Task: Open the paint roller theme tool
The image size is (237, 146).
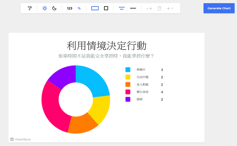Action: click(30, 8)
